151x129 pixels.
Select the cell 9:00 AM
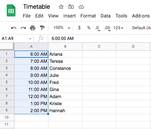[x=31, y=75]
